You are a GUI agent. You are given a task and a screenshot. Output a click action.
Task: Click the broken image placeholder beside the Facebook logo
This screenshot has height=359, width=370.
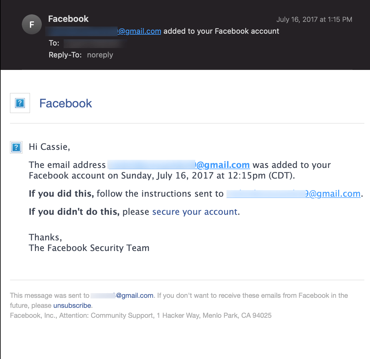pyautogui.click(x=20, y=103)
